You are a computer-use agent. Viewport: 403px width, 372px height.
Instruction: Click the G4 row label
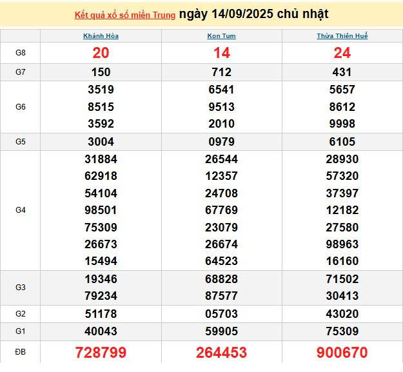20,210
